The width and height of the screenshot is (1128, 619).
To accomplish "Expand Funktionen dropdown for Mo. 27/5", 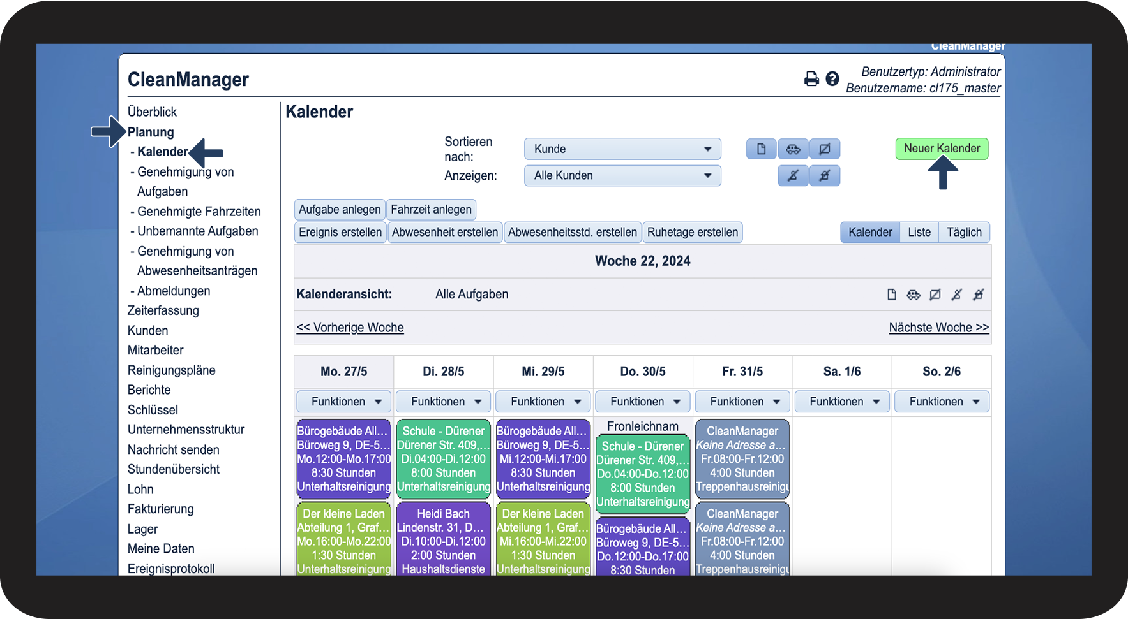I will tap(343, 402).
